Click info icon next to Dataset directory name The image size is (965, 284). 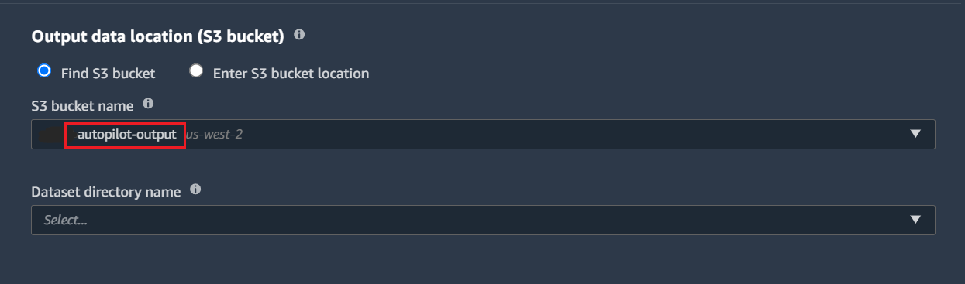click(x=195, y=190)
